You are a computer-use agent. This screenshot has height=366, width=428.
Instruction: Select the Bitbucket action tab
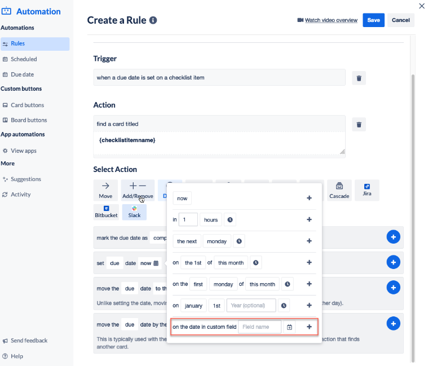[x=106, y=212]
